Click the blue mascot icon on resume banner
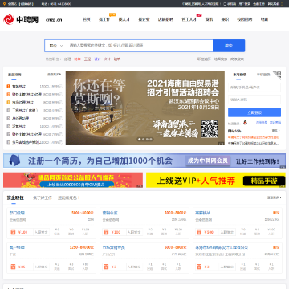The image size is (289, 289). 14,161
